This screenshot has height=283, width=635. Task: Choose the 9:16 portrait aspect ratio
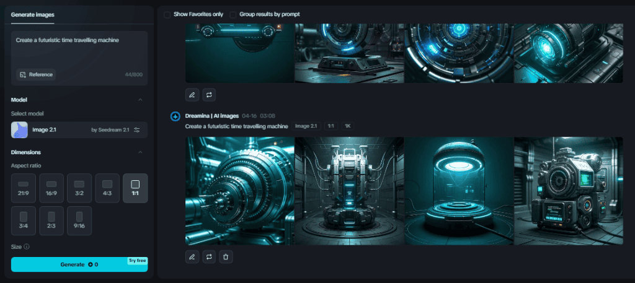(79, 220)
